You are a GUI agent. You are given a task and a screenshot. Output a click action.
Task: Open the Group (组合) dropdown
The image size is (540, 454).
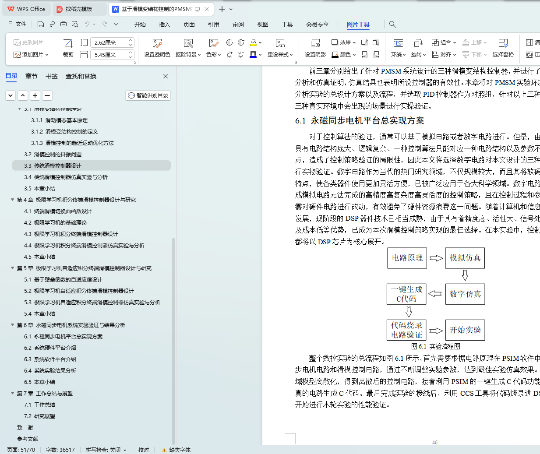click(x=444, y=42)
